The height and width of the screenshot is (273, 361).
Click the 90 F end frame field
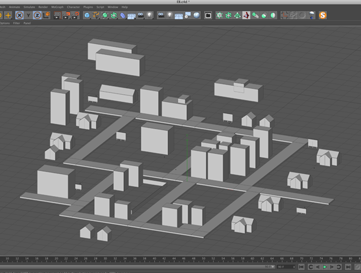(286, 267)
